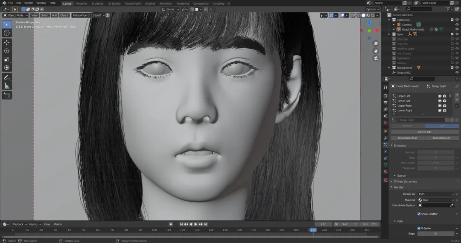Open the Render properties tab
Image resolution: width=461 pixels, height=243 pixels.
tap(385, 96)
